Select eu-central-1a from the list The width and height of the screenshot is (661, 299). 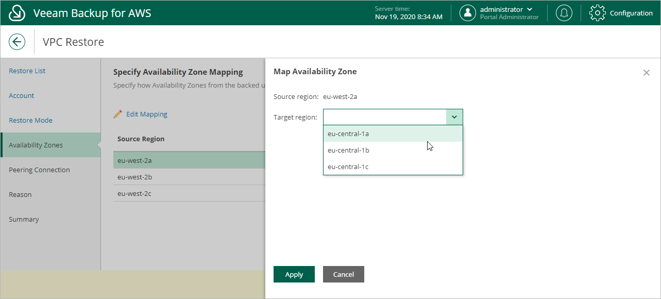click(x=393, y=134)
